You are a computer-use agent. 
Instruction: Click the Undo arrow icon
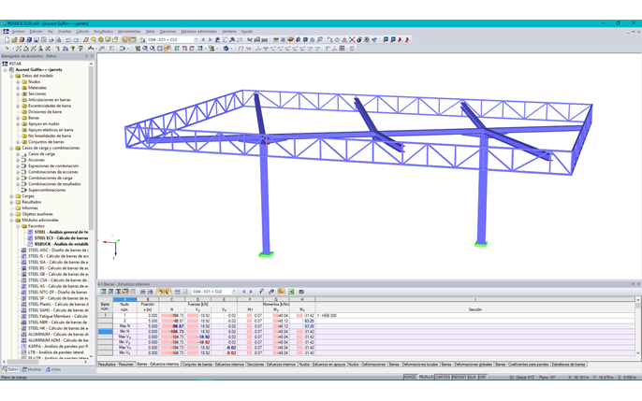68,39
